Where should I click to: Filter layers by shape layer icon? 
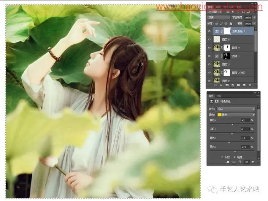point(243,12)
